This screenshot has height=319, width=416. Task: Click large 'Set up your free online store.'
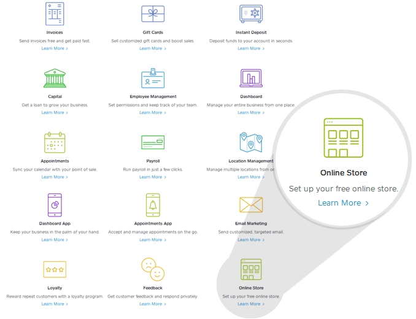point(344,189)
